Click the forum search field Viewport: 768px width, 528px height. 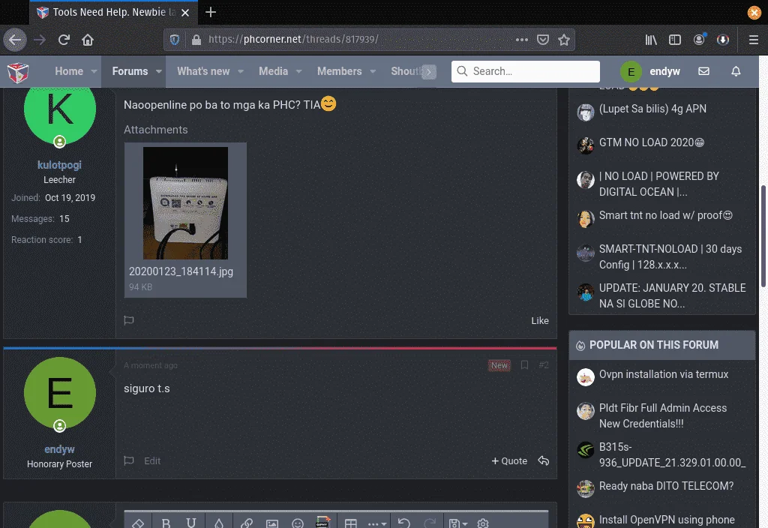526,71
